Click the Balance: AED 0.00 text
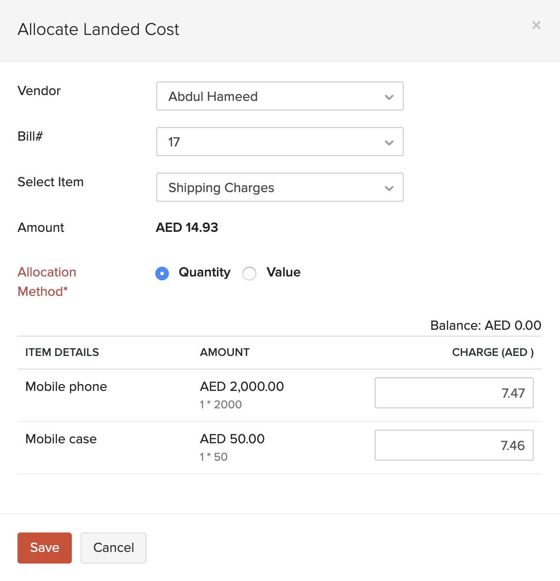The height and width of the screenshot is (581, 560). click(x=485, y=325)
